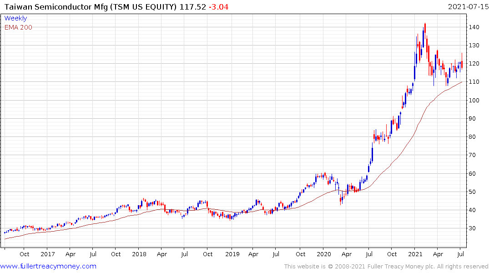Image resolution: width=489 pixels, height=273 pixels.
Task: Click the 80 price axis label
Action: [472, 136]
